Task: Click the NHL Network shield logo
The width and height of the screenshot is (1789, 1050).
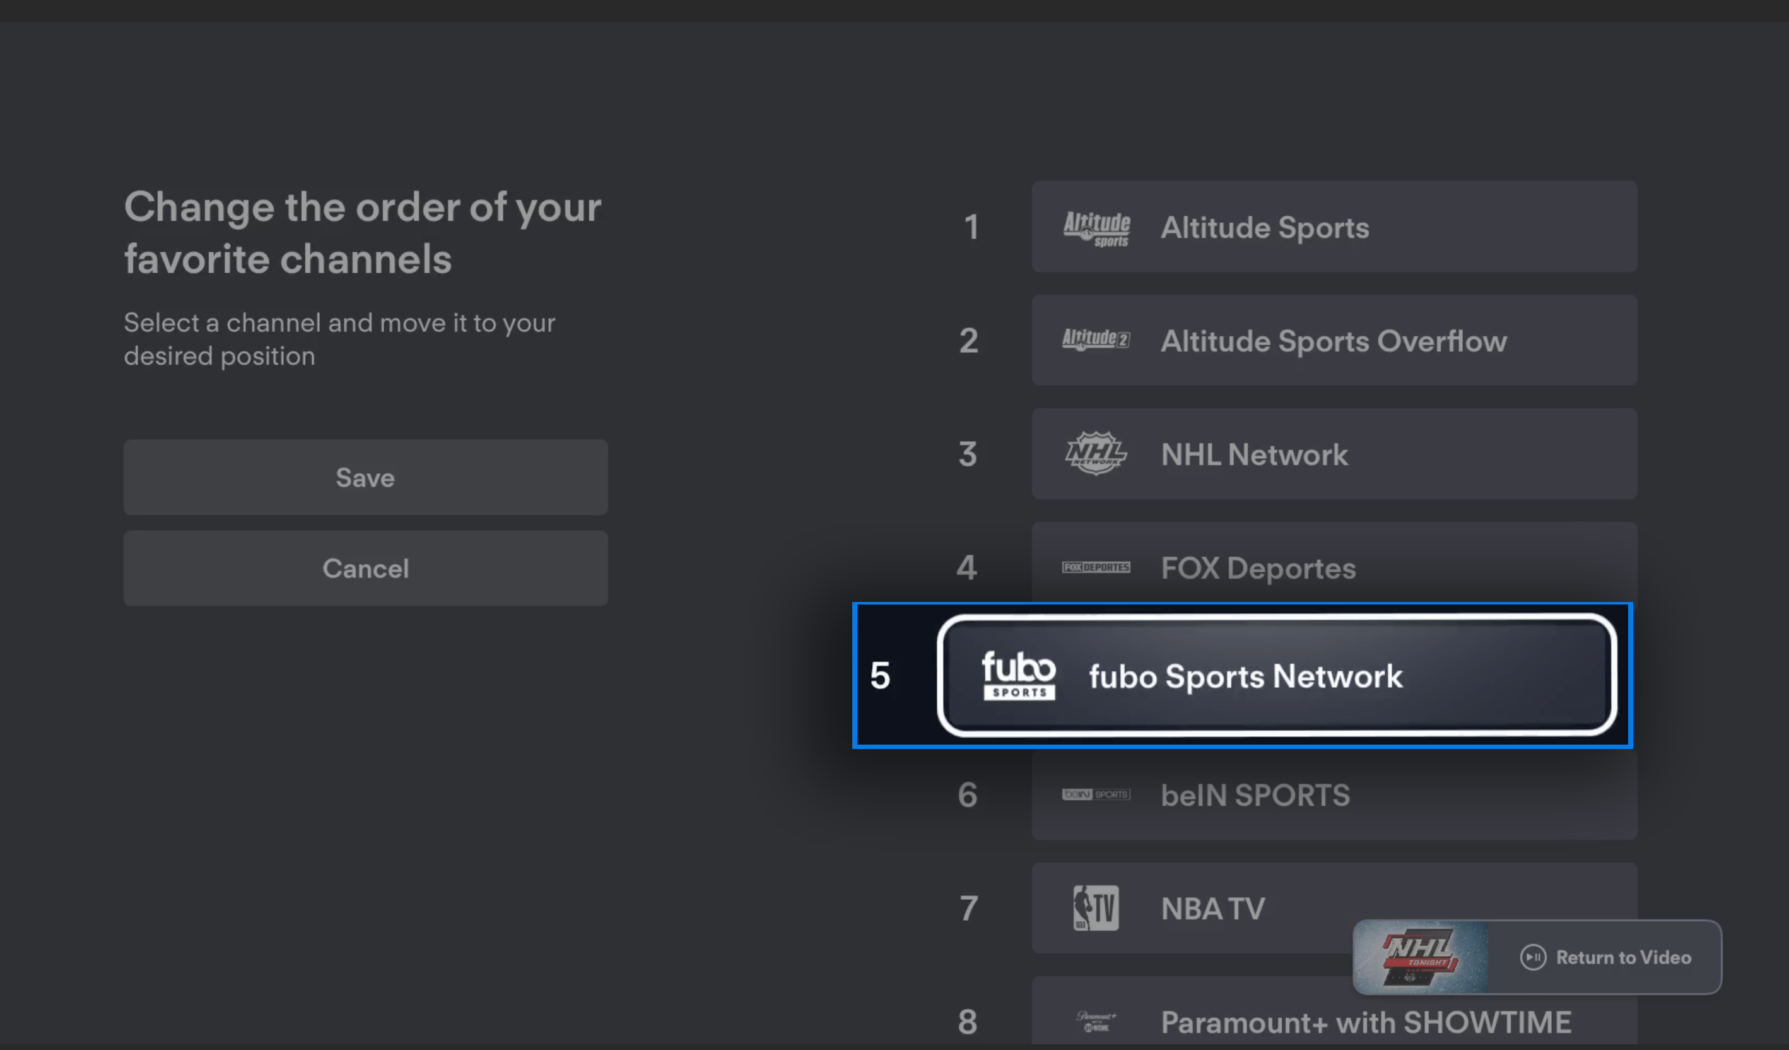Action: (1096, 453)
